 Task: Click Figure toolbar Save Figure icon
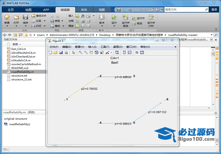(x=61, y=52)
